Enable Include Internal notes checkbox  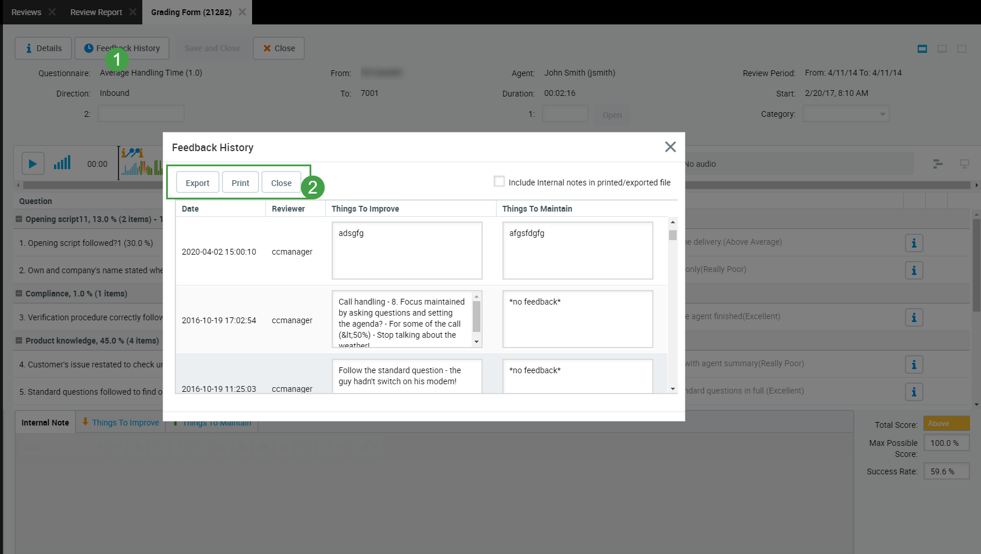pyautogui.click(x=499, y=181)
